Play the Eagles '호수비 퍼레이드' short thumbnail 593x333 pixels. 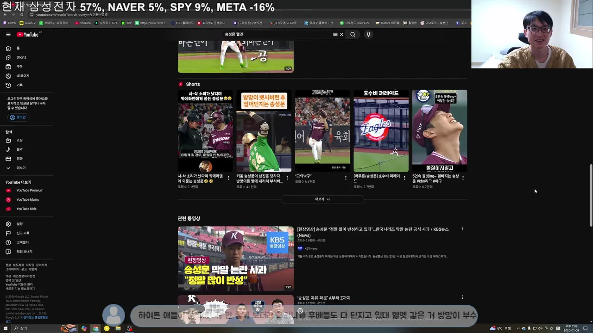click(x=381, y=131)
